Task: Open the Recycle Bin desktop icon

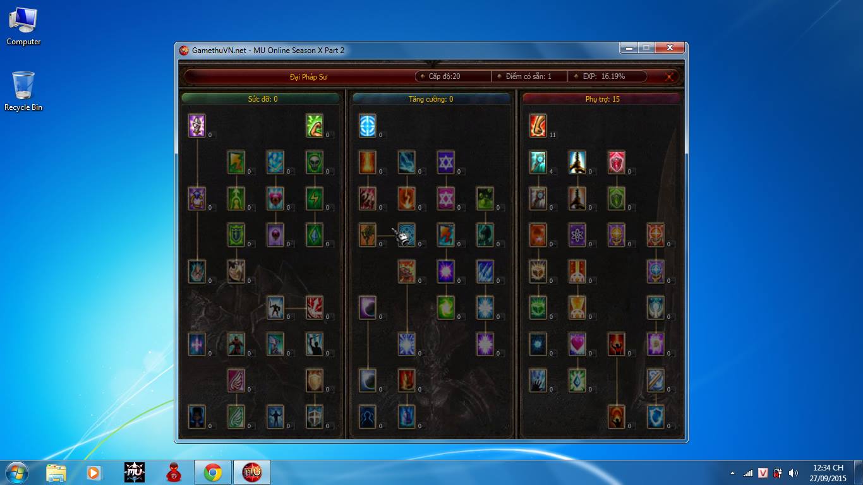Action: [x=23, y=92]
